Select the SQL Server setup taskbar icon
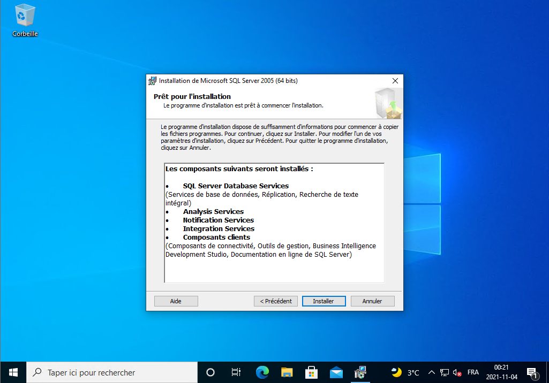The width and height of the screenshot is (549, 383). 360,372
